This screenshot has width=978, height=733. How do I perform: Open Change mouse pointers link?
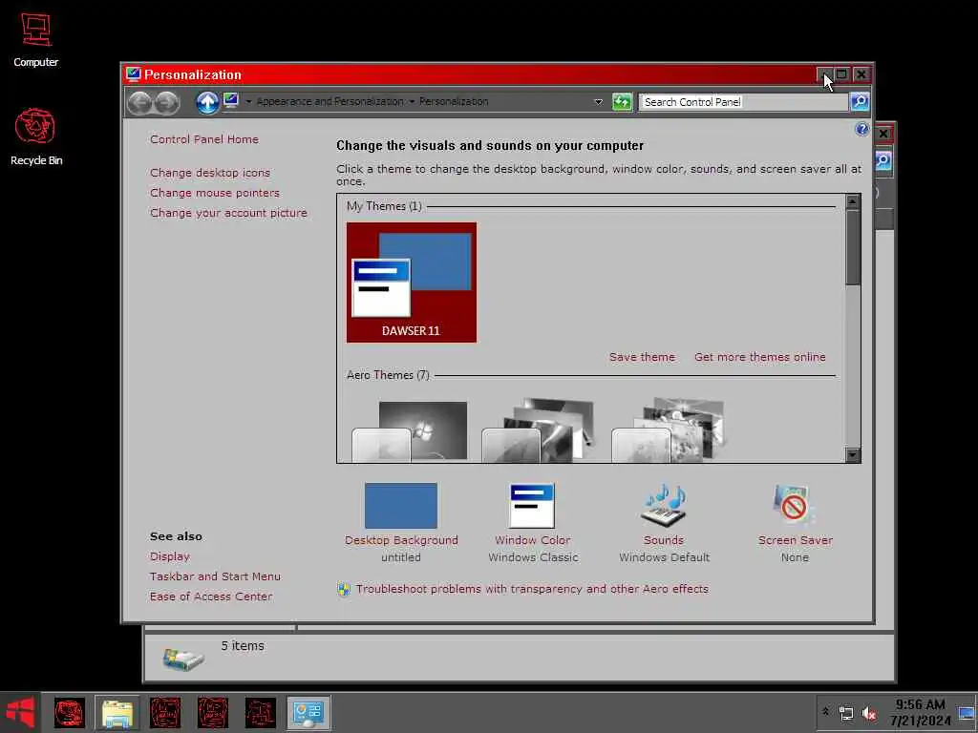coord(215,193)
